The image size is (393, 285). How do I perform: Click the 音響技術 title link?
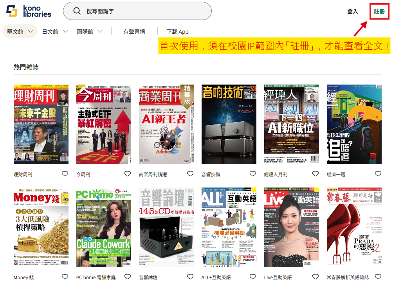[211, 175]
